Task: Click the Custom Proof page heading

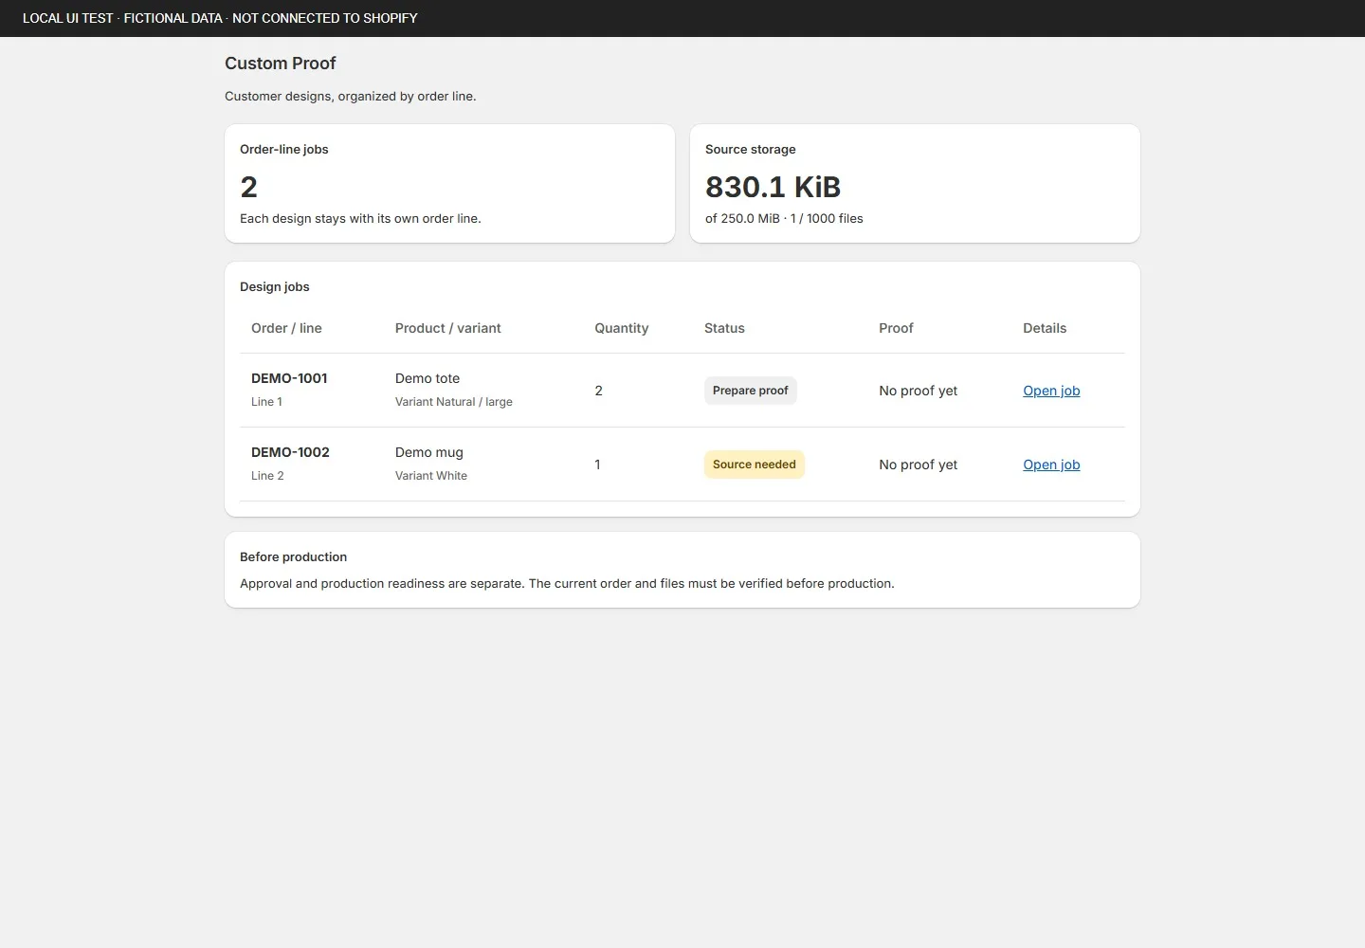Action: pyautogui.click(x=281, y=64)
